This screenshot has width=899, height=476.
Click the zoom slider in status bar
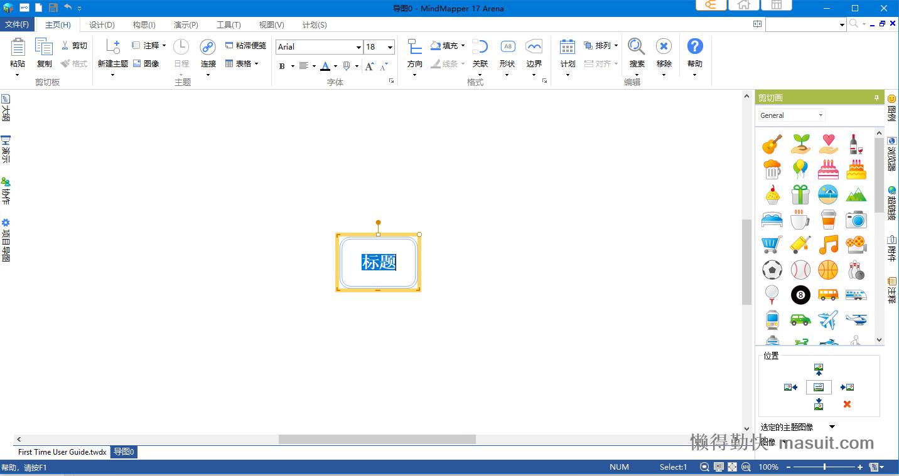[824, 467]
